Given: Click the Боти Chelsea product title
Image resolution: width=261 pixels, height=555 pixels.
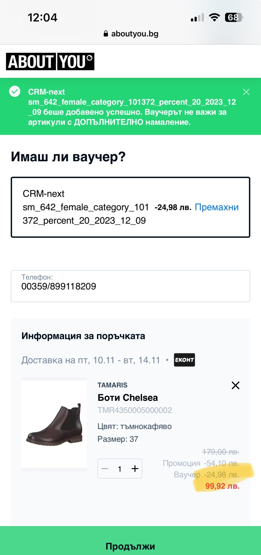Looking at the screenshot, I should coord(127,398).
